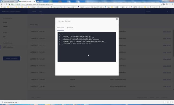
Task: Open the Chrome URLs bookmark
Action: [x=163, y=7]
